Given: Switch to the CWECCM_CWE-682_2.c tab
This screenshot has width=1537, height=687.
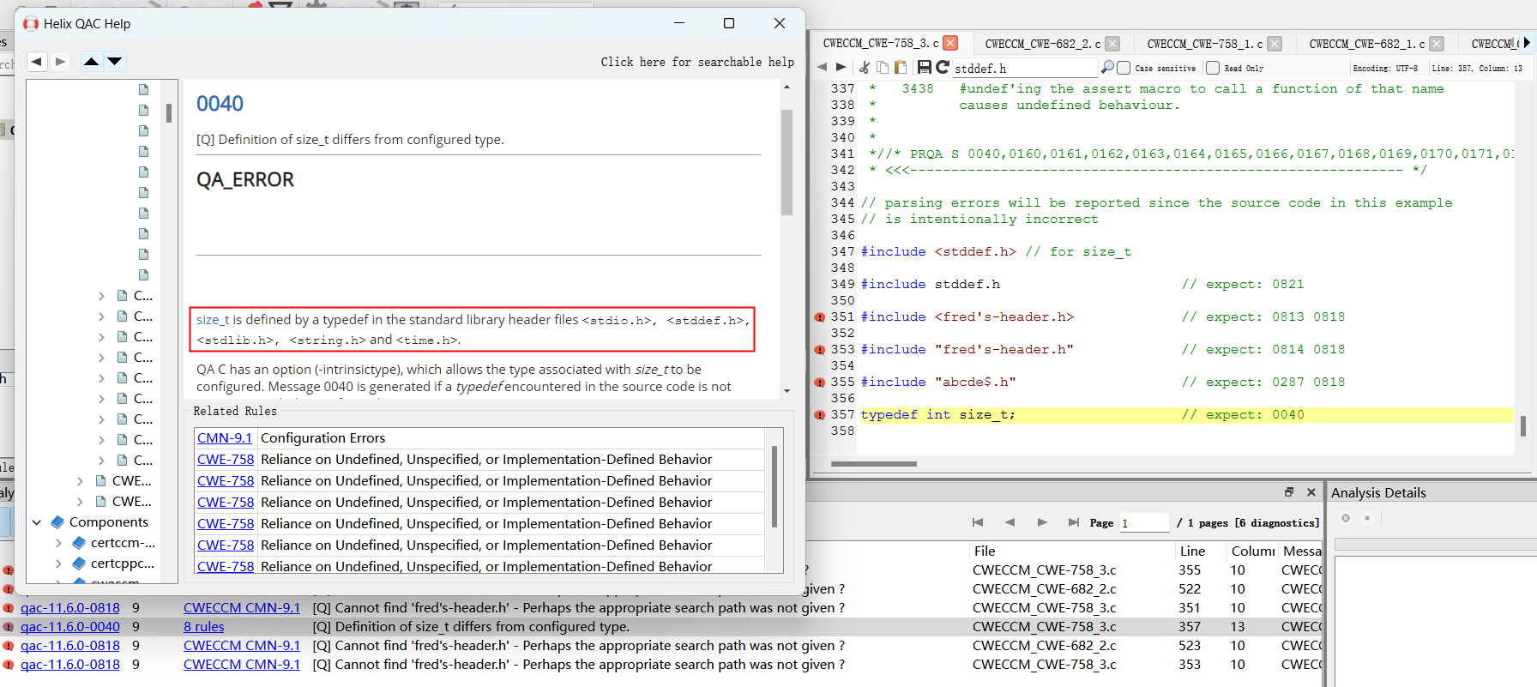Looking at the screenshot, I should point(1042,44).
